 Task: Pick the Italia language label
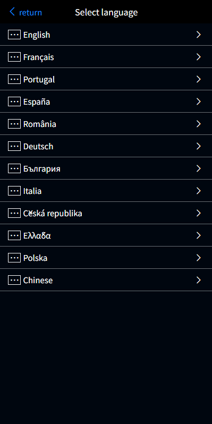coord(32,191)
